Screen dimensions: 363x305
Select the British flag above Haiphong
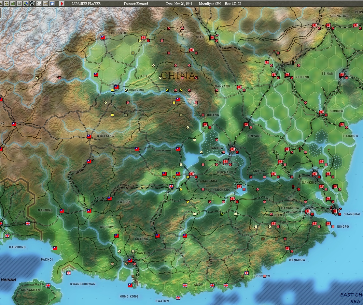tap(7, 236)
